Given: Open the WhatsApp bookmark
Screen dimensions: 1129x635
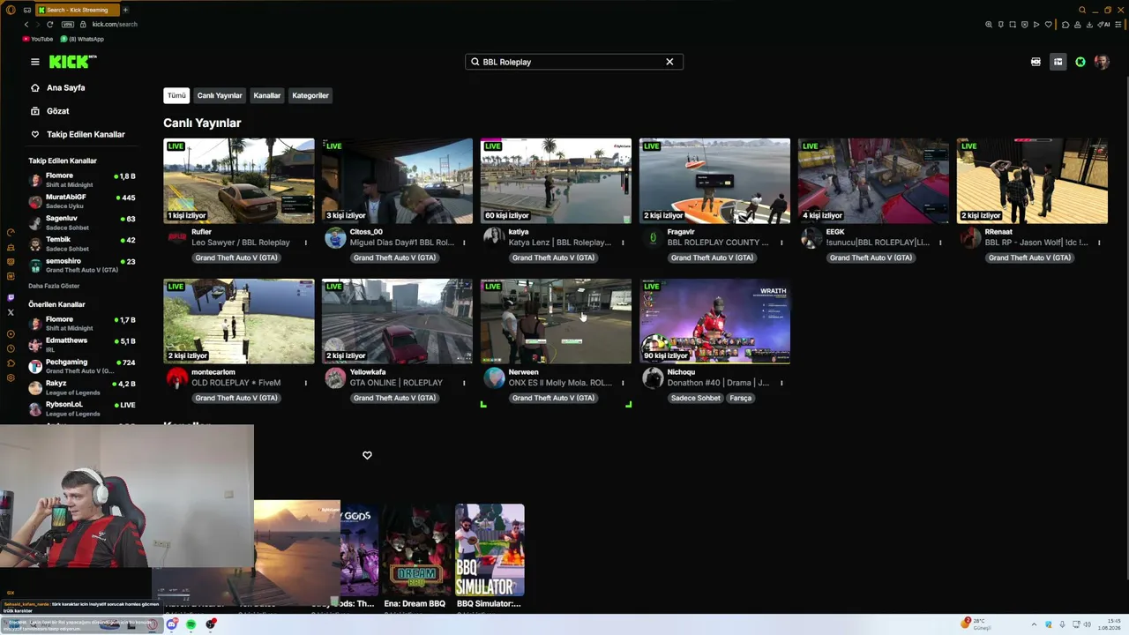Looking at the screenshot, I should (81, 39).
